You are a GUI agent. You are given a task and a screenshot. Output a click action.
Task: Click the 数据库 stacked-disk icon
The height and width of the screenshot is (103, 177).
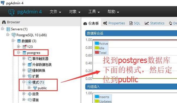tap(19, 41)
